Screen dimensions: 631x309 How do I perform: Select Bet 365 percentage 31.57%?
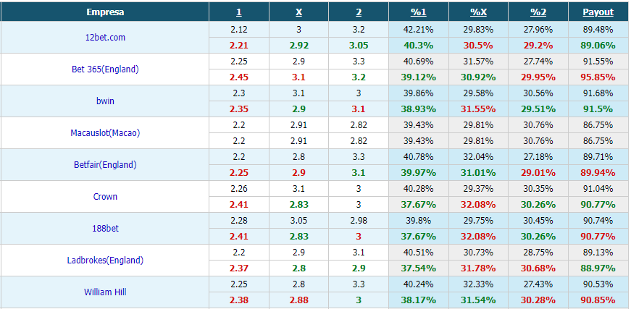coord(478,62)
